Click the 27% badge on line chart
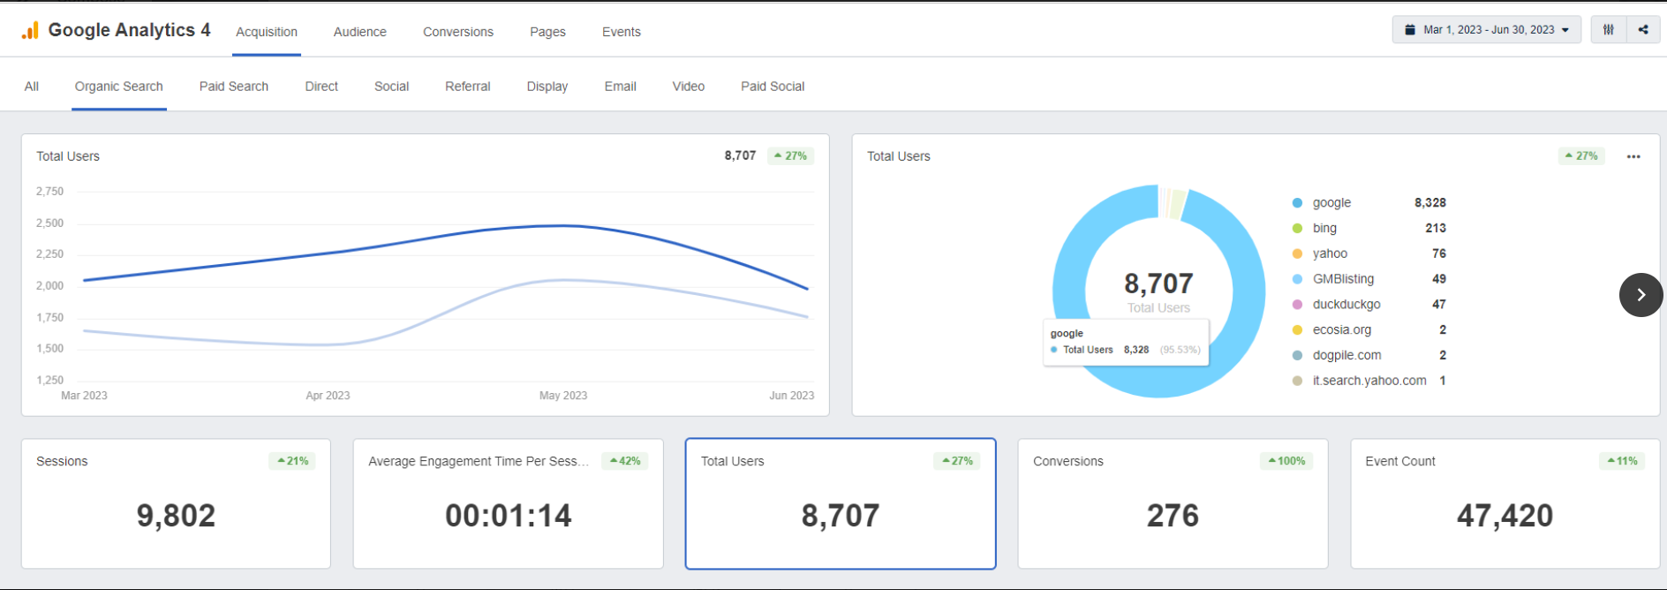 [x=790, y=156]
